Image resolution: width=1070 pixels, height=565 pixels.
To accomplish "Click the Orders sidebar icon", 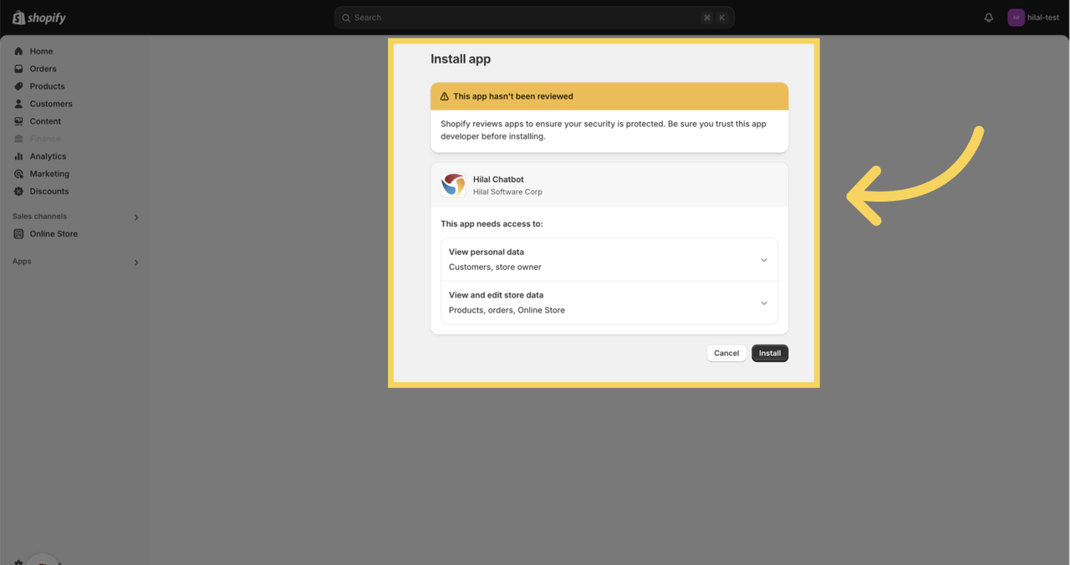I will [x=18, y=69].
